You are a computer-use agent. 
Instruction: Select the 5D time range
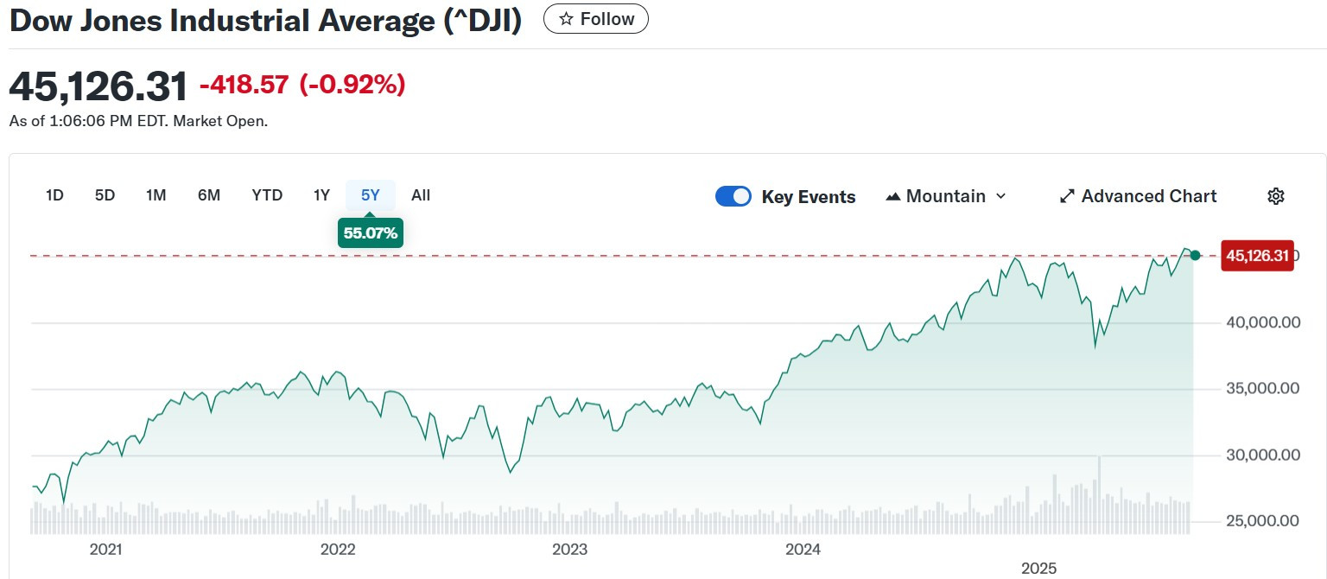pos(105,195)
